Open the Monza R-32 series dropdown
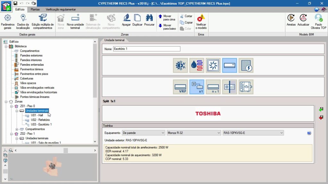This screenshot has height=184, width=328. tap(194, 133)
